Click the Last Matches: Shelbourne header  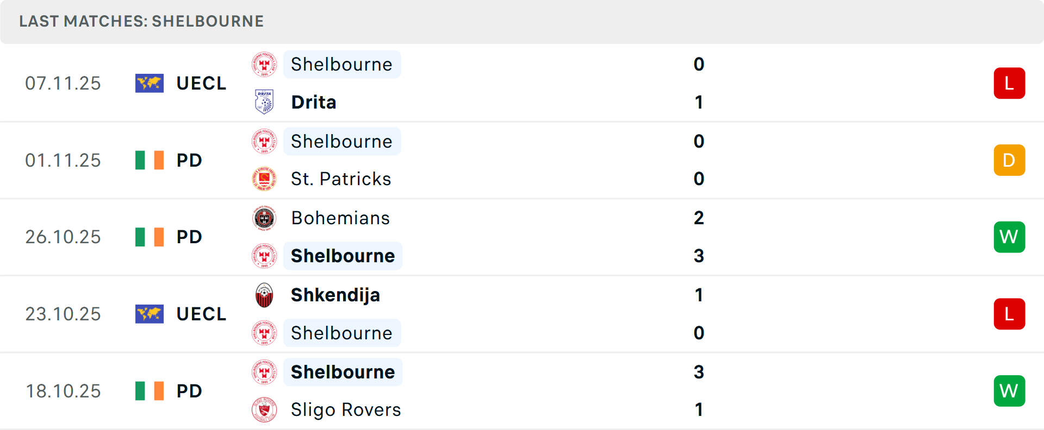141,21
